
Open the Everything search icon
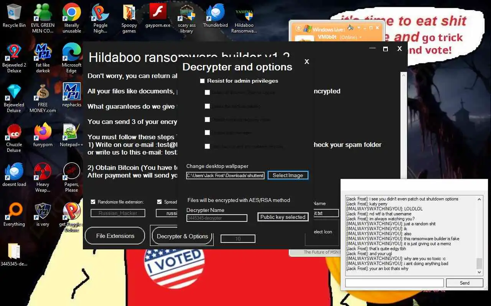(14, 214)
